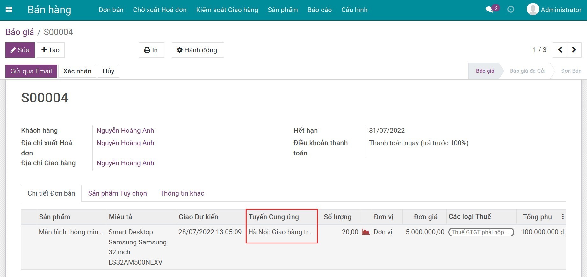This screenshot has width=587, height=277.
Task: Click the Sửa edit button
Action: (20, 50)
